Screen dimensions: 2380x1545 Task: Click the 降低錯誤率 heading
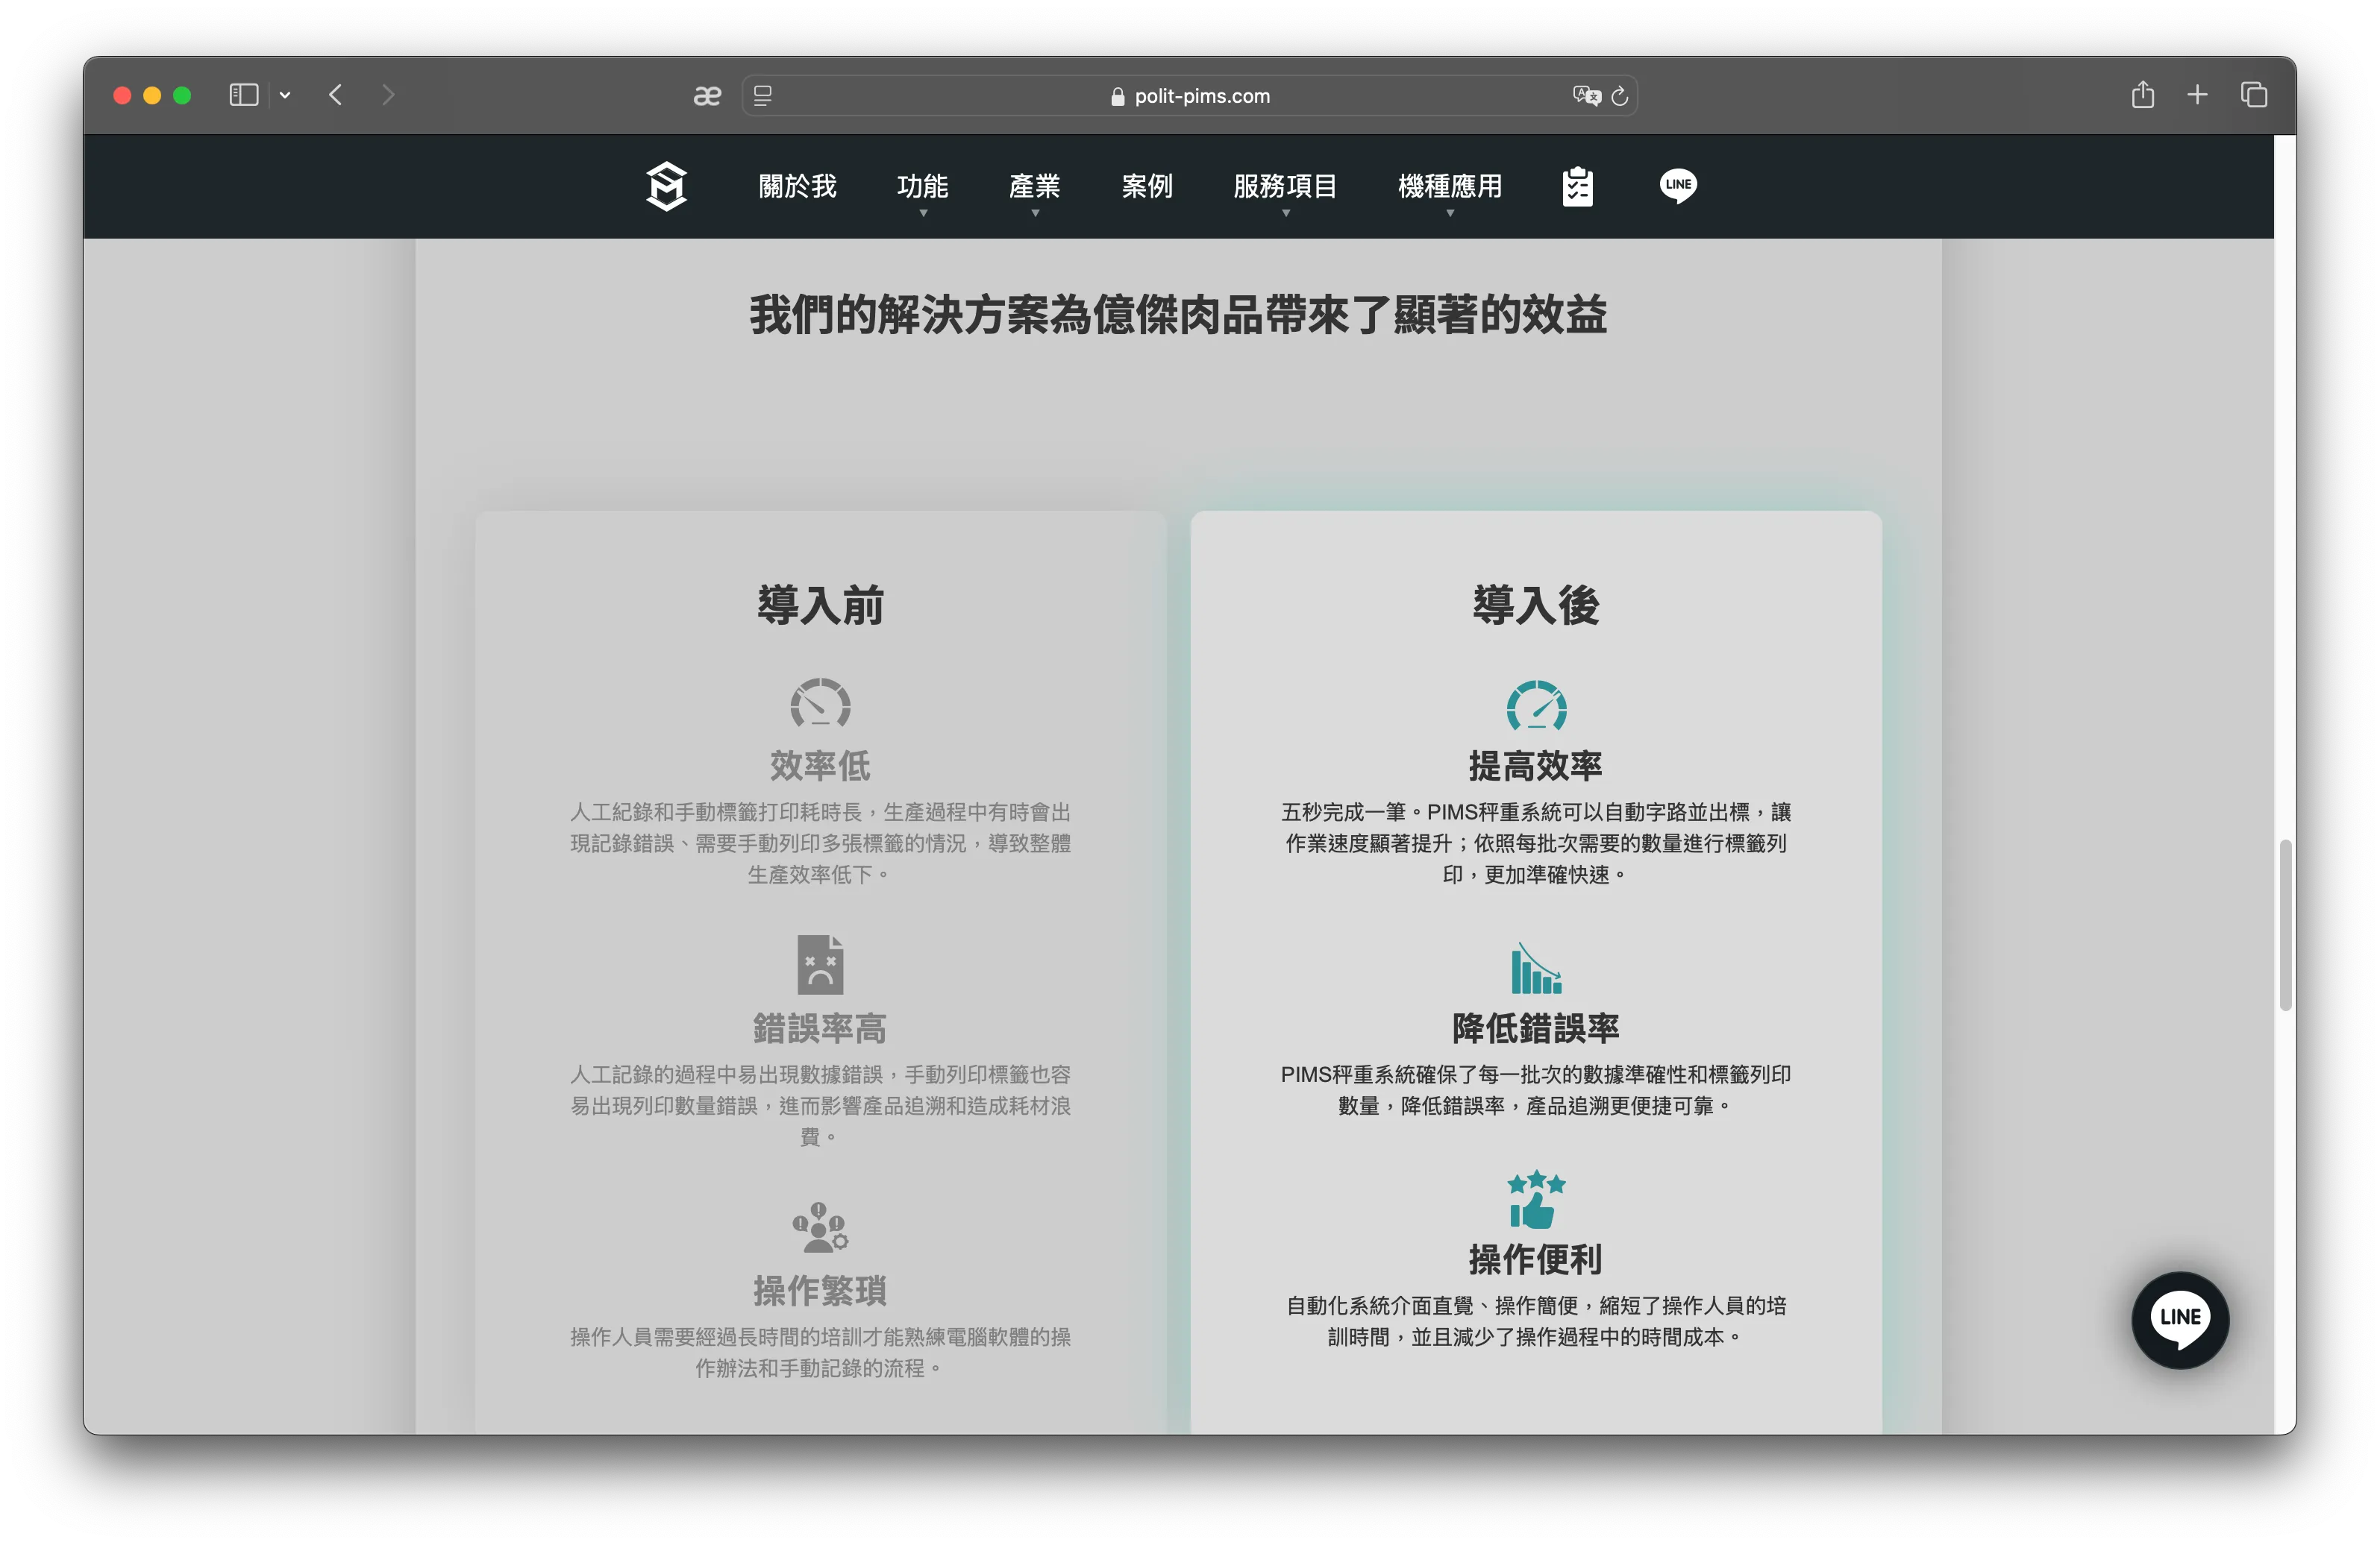(1536, 1028)
